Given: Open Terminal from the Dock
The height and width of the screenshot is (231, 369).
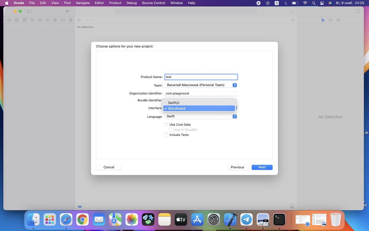Looking at the screenshot, I should (x=279, y=220).
